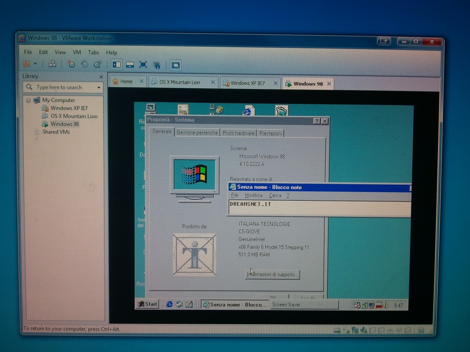The height and width of the screenshot is (352, 470).
Task: Click the Informazioni di supporto button
Action: click(x=273, y=275)
